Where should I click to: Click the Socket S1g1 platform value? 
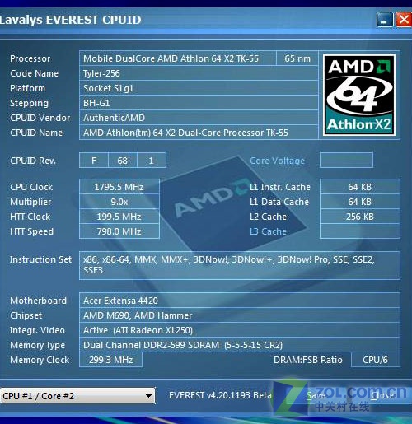point(199,88)
